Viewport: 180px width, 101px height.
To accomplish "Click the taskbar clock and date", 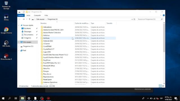I will point(168,98).
